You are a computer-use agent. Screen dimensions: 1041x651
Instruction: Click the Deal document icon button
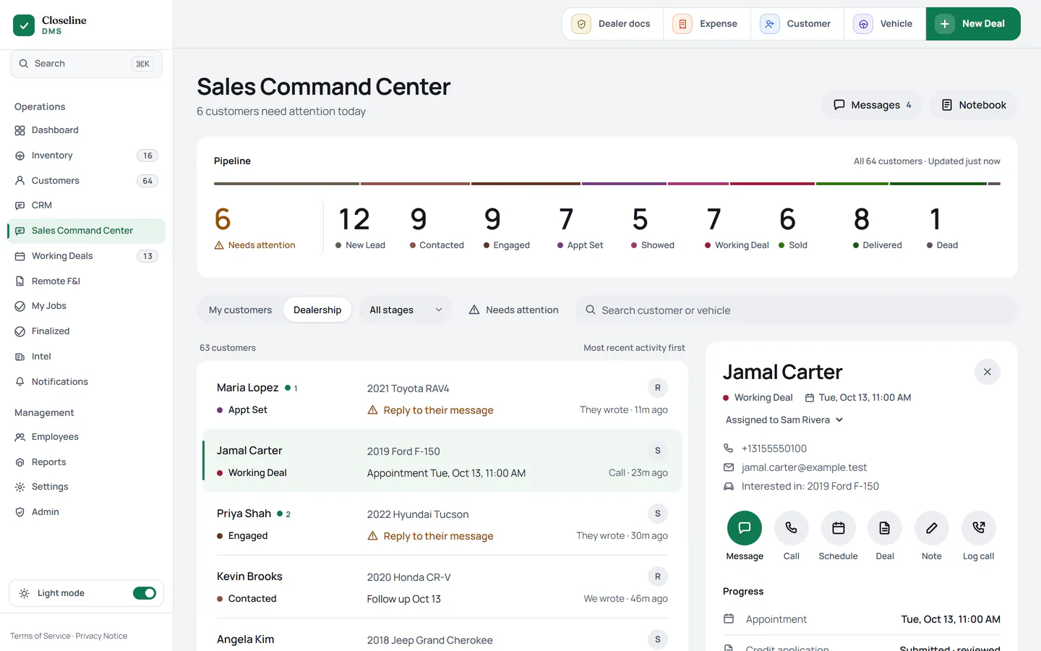coord(885,528)
